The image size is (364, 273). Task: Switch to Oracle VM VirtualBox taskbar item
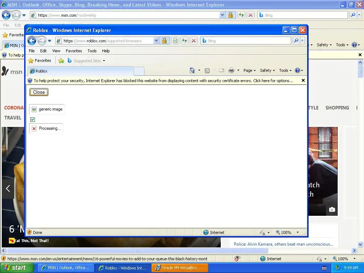click(x=180, y=268)
